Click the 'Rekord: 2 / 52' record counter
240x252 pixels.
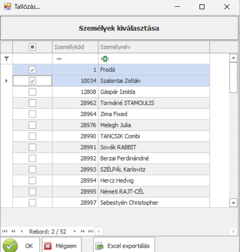pos(48,232)
